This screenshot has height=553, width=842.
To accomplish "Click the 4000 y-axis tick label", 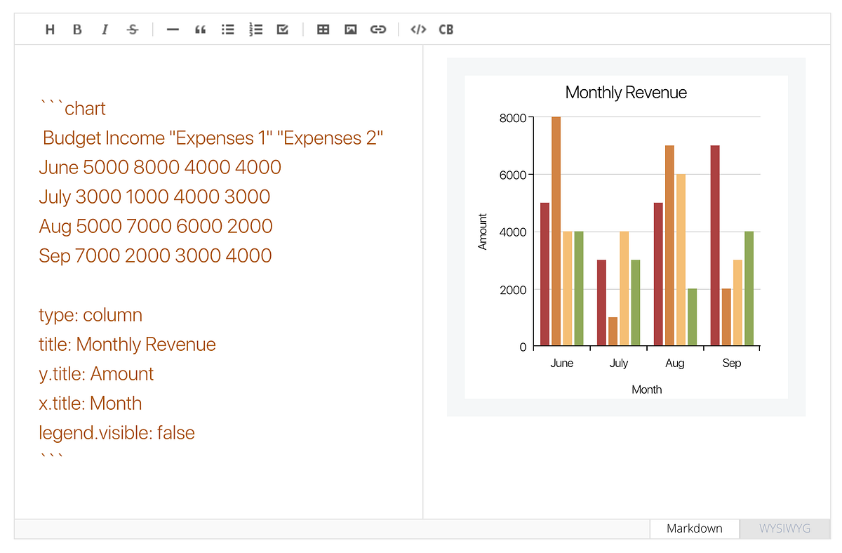I will pyautogui.click(x=512, y=232).
